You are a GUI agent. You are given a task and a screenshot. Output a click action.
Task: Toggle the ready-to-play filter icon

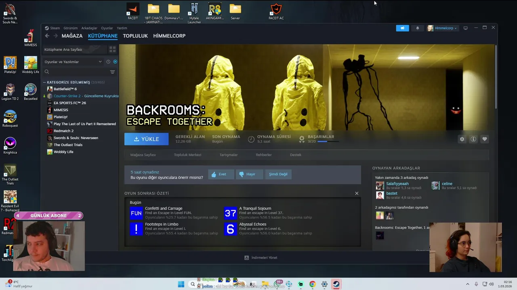(115, 62)
